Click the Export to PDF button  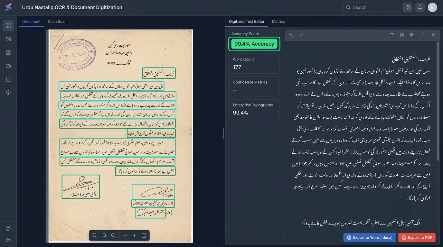417,238
